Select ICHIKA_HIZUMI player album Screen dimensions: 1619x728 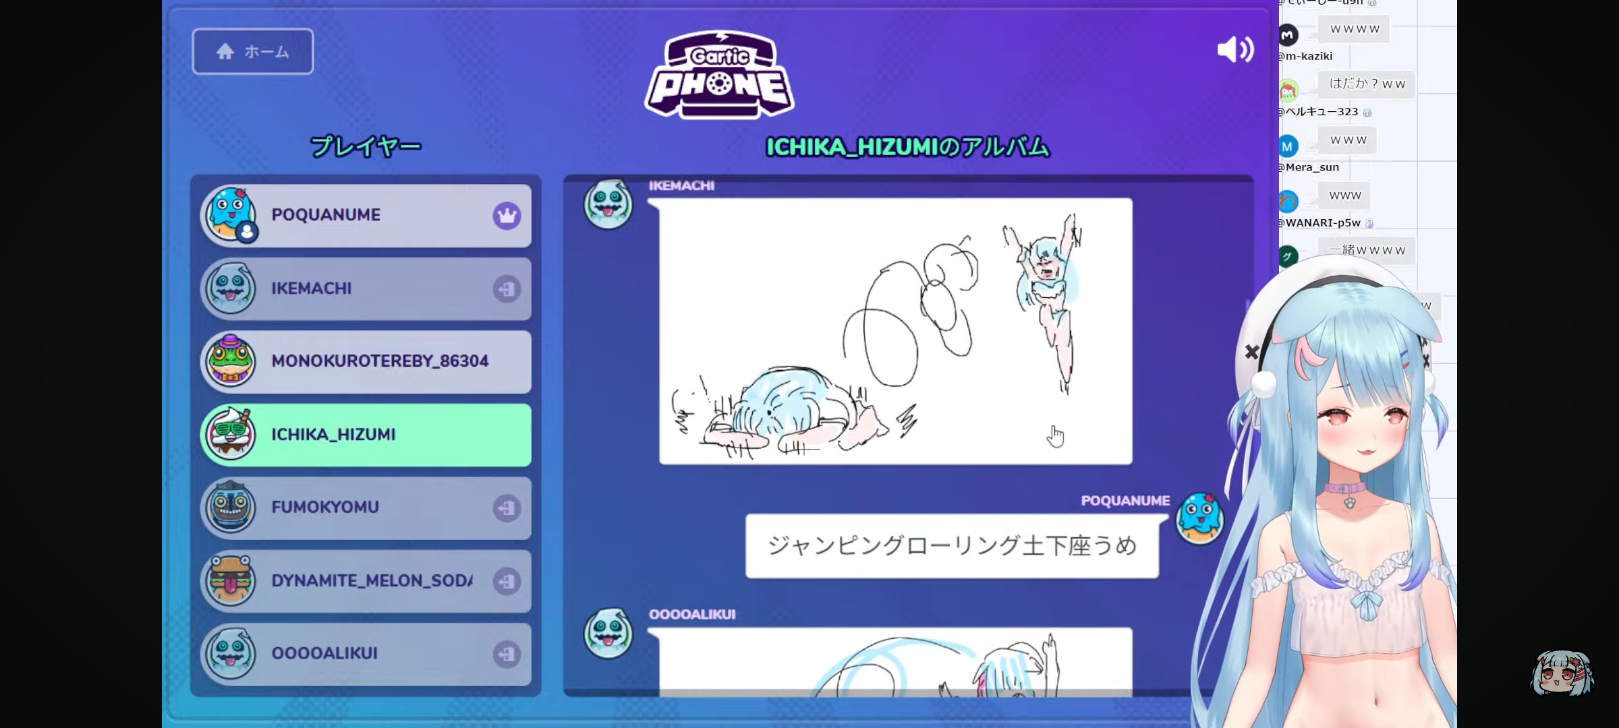coord(366,435)
